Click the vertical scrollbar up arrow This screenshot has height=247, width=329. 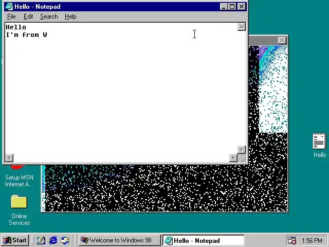point(241,27)
